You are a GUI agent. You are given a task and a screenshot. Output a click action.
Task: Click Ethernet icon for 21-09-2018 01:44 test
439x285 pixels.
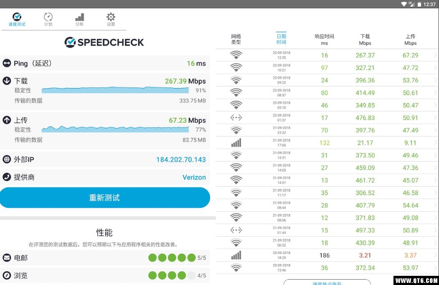(236, 230)
